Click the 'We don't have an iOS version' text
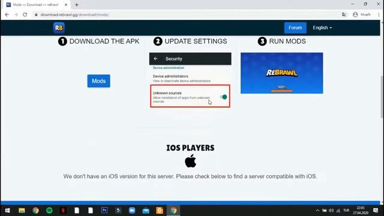384x216 pixels. pyautogui.click(x=190, y=176)
